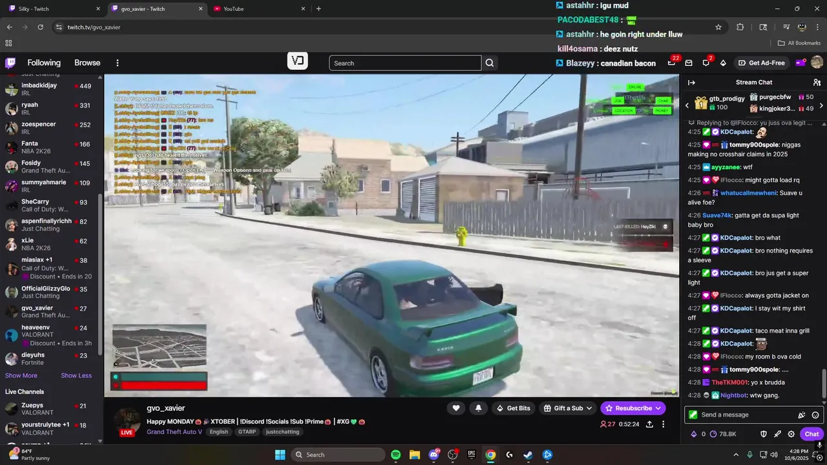Image resolution: width=827 pixels, height=465 pixels.
Task: Open the Twitch home logo
Action: [x=11, y=63]
